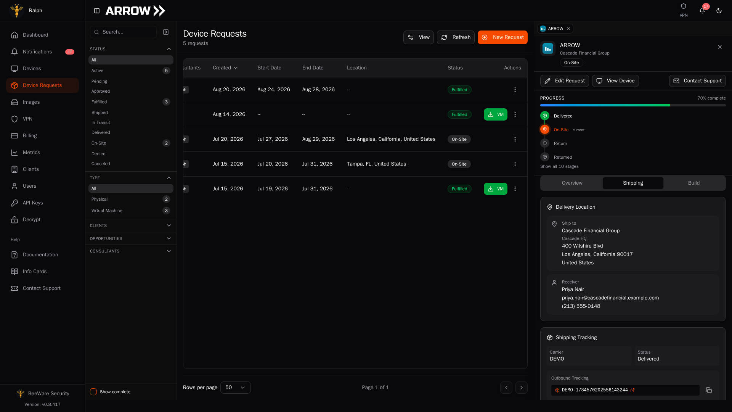
Task: Select the On-Site current progress stage marker
Action: 545,130
